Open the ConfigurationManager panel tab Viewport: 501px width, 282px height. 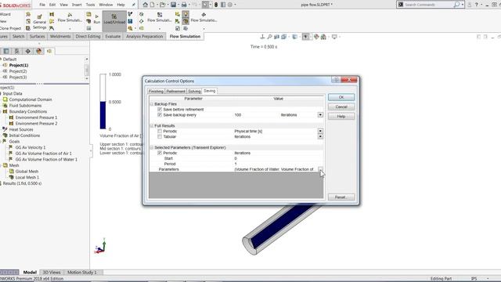[x=17, y=51]
